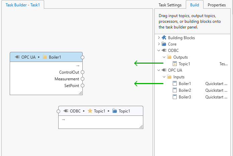Click the Topic1 output topic icon
The image size is (233, 156).
(x=174, y=64)
